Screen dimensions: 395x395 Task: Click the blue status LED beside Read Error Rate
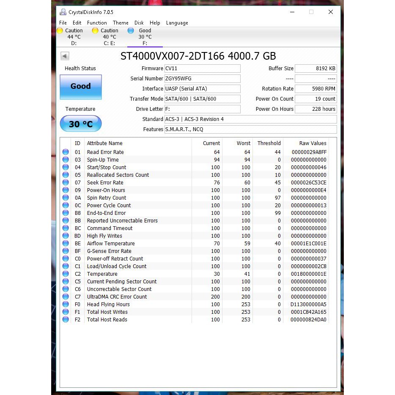click(x=66, y=152)
